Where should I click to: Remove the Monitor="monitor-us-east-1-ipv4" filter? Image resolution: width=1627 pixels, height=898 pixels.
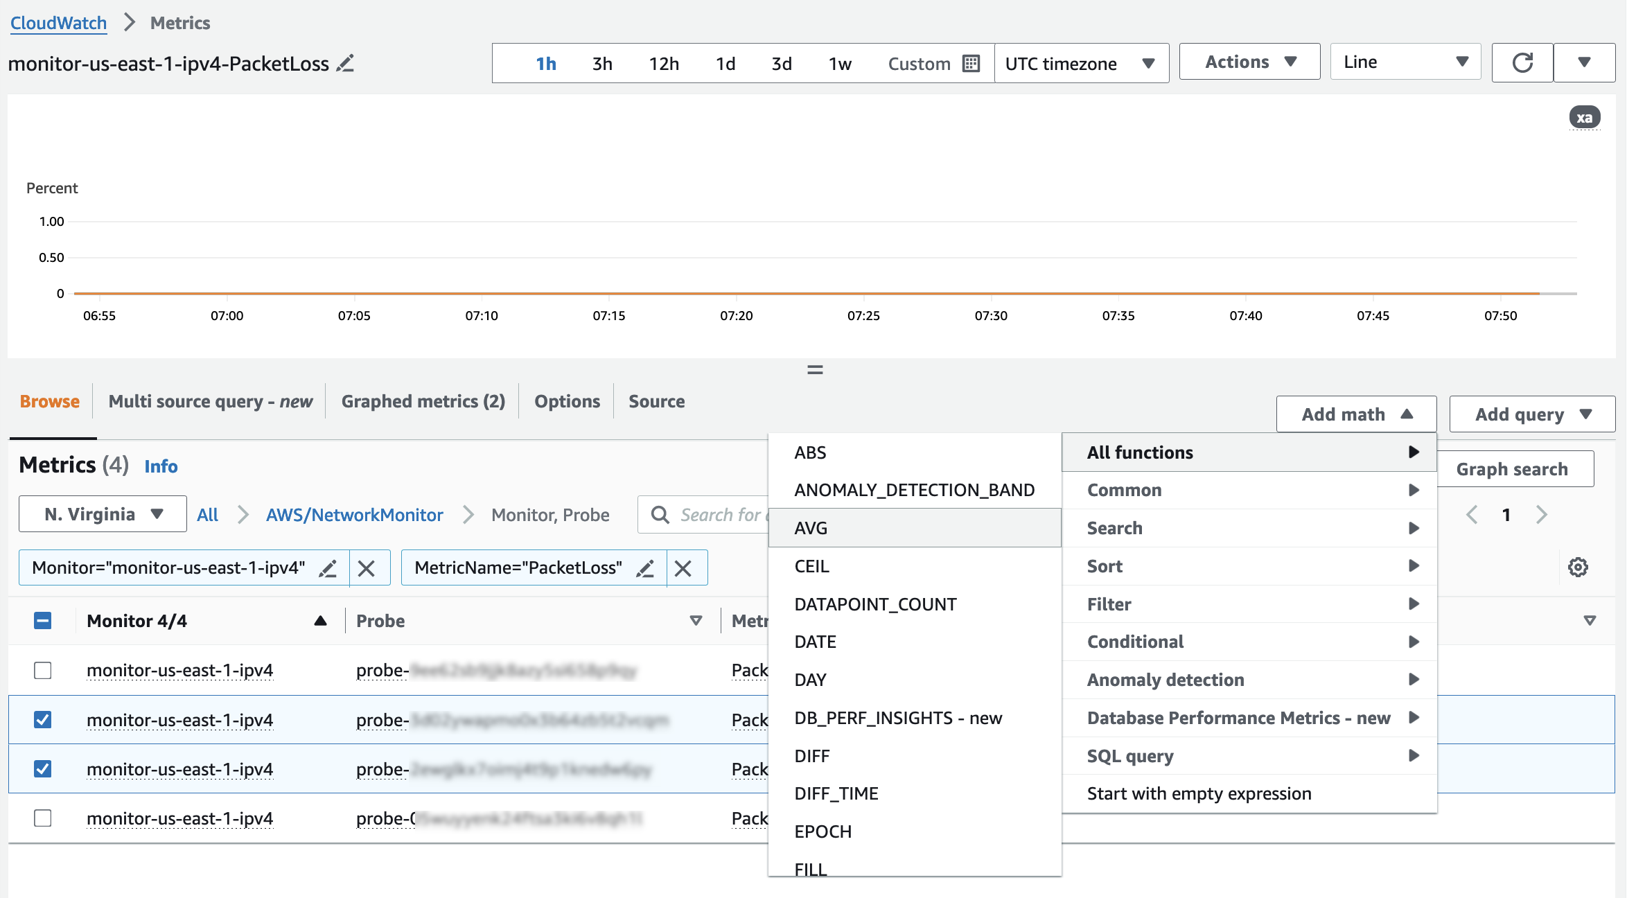[x=367, y=568]
